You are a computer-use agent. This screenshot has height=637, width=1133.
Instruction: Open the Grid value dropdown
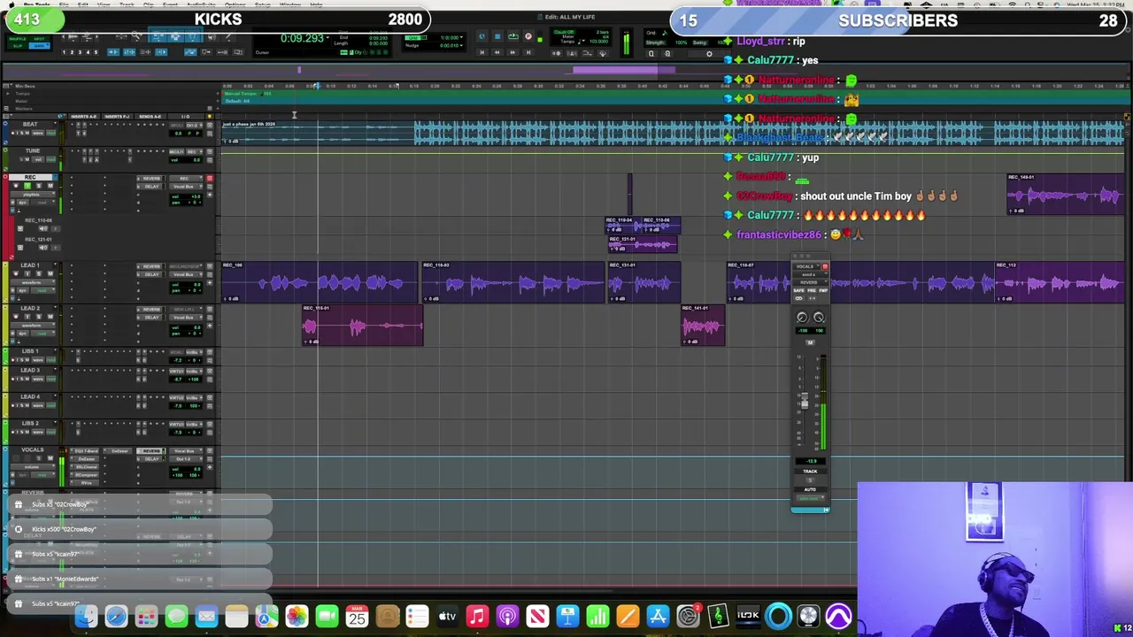[x=461, y=37]
